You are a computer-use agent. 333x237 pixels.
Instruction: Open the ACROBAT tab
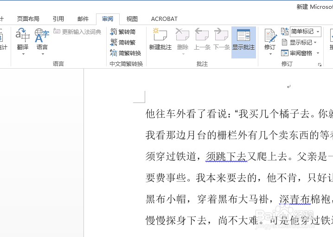point(164,19)
